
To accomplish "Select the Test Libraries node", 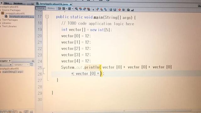I will (x=9, y=26).
